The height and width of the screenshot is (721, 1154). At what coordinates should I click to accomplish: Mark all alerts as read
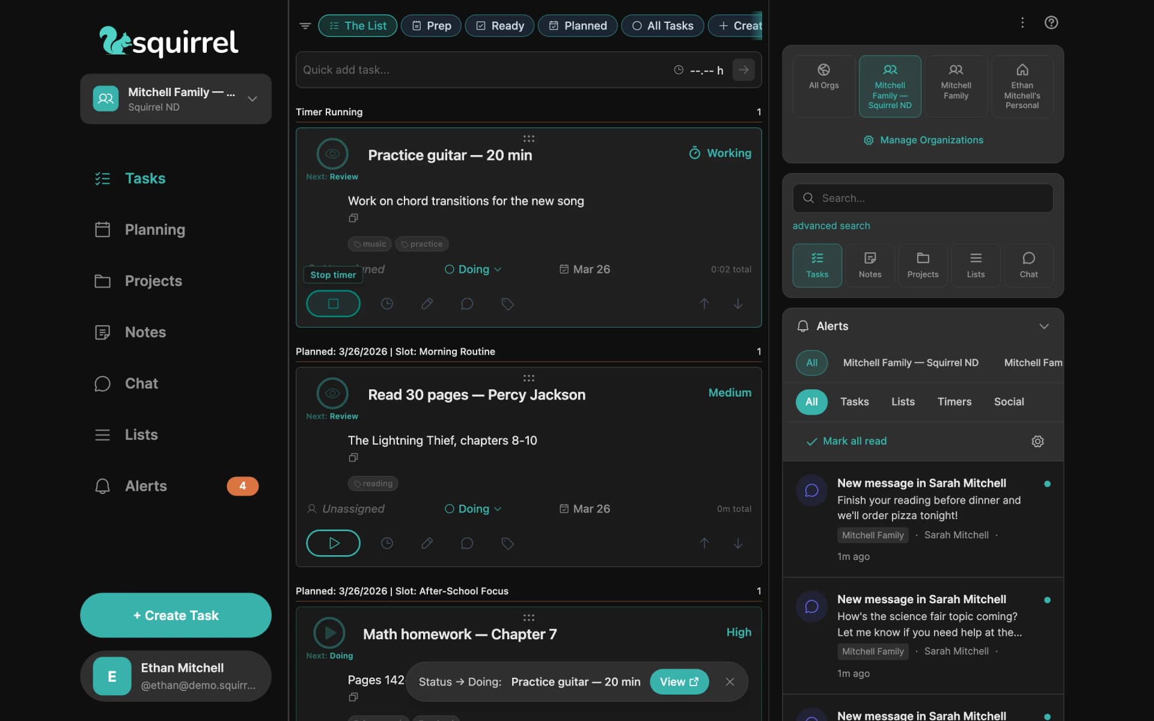tap(846, 442)
